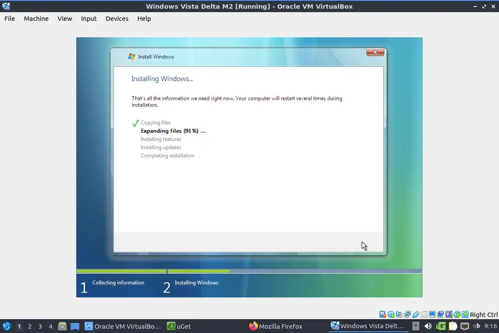The width and height of the screenshot is (499, 333).
Task: Switch to workspace 3
Action: tap(40, 326)
